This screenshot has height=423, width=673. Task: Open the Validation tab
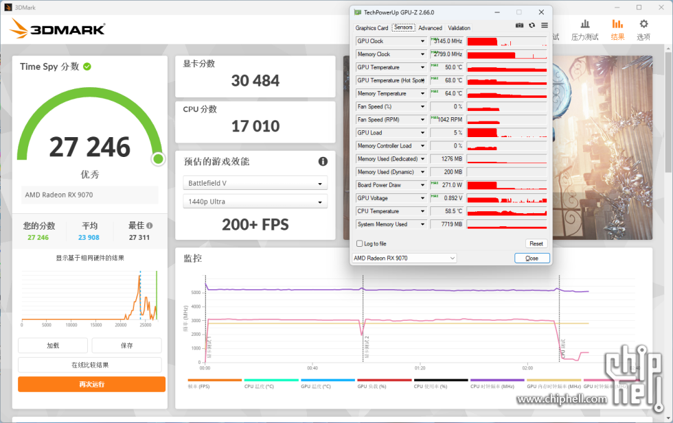(459, 28)
